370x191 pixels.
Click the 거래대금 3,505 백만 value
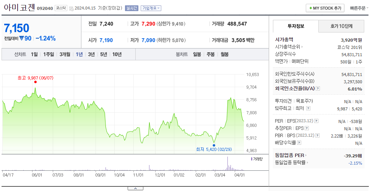(243, 40)
